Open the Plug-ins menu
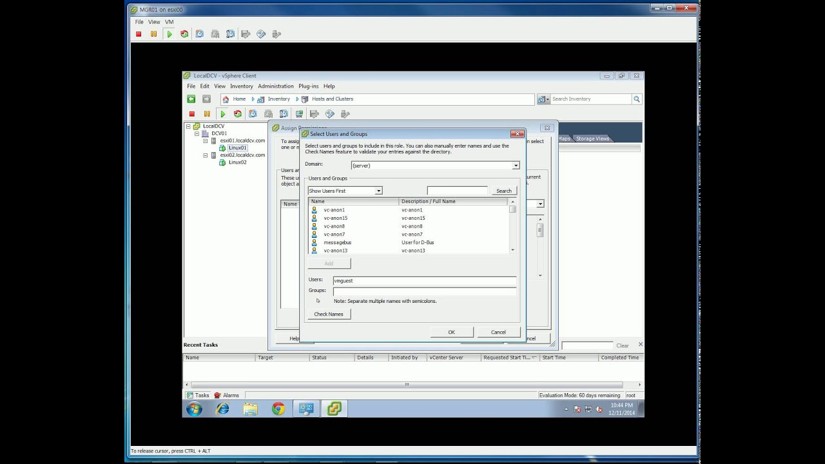 coord(309,86)
